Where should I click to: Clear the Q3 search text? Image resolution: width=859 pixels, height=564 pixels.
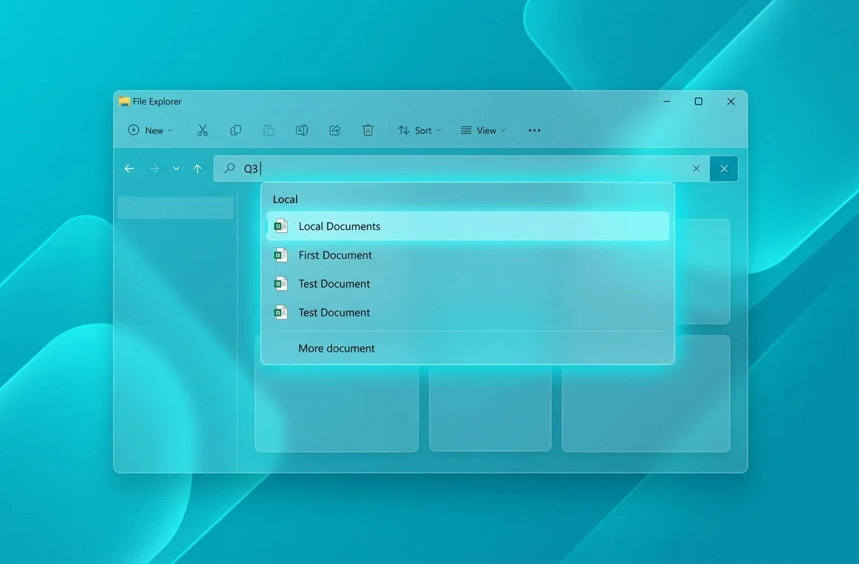[697, 169]
